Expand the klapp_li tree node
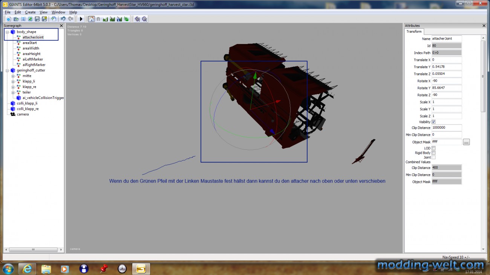The height and width of the screenshot is (275, 490). coord(13,81)
